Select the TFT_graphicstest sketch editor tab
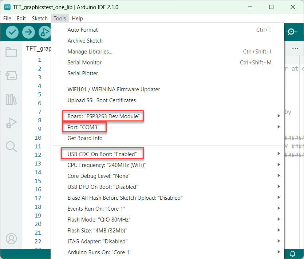Screen dimensions: 304x259 [x=38, y=48]
